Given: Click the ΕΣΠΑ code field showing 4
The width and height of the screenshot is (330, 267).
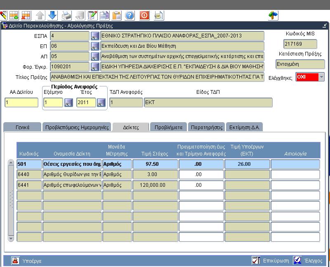Looking at the screenshot, I should (x=70, y=36).
